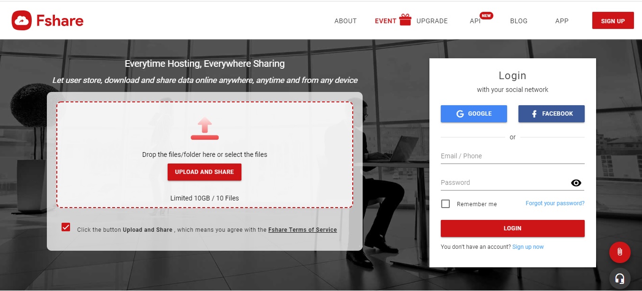Follow the Sign up now link
This screenshot has width=642, height=291.
(x=528, y=247)
